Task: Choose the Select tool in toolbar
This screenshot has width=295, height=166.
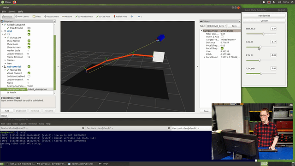Action: click(x=36, y=17)
